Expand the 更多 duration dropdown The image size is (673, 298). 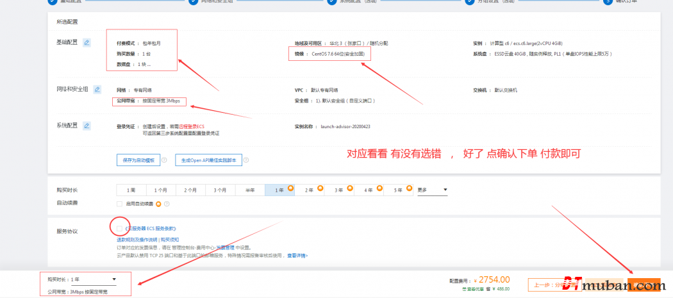pos(432,190)
